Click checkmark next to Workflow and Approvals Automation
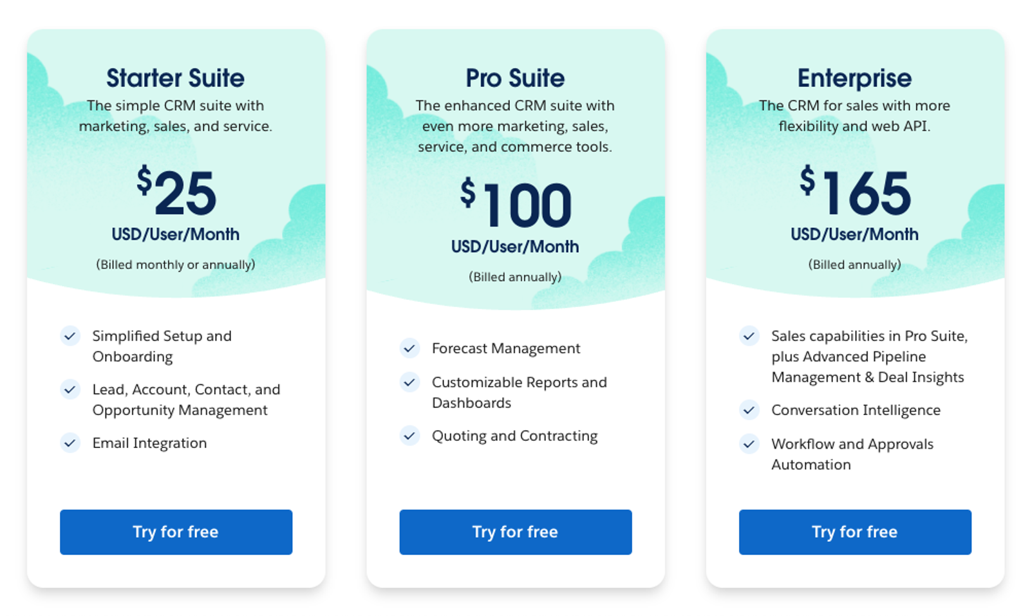This screenshot has width=1030, height=616. pos(749,444)
